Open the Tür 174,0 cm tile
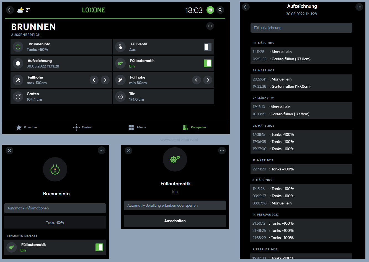369x262 pixels. (164, 97)
